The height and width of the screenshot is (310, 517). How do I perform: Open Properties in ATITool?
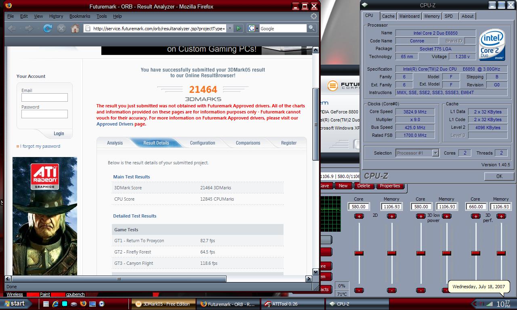pyautogui.click(x=390, y=186)
